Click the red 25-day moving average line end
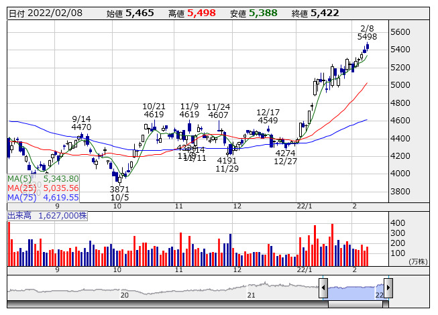Image resolution: width=438 pixels, height=315 pixels. 367,83
